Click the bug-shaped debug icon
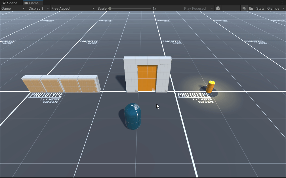Image resolution: width=286 pixels, height=178 pixels. (x=218, y=8)
